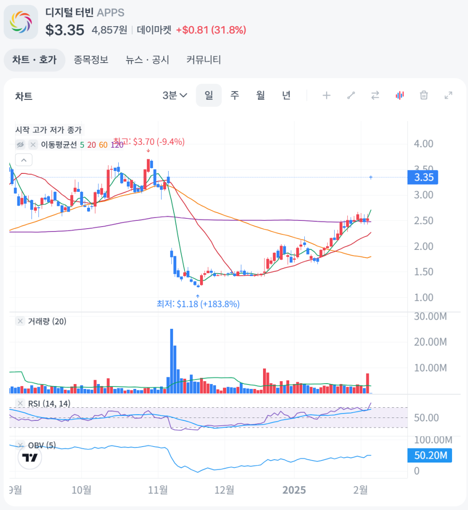Select the 월 monthly chart period
The height and width of the screenshot is (510, 468).
point(260,95)
